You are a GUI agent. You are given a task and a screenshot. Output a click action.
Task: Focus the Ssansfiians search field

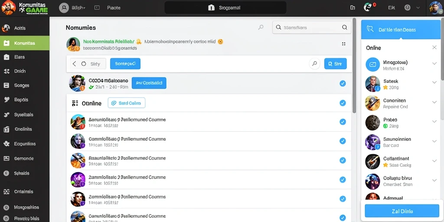click(311, 27)
